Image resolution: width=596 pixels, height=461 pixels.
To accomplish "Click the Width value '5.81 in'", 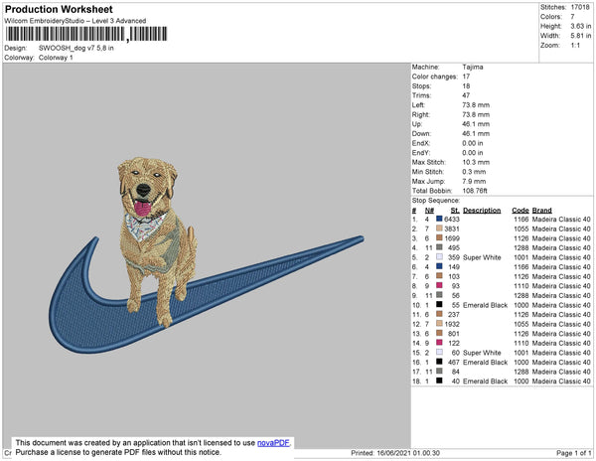I will point(580,36).
